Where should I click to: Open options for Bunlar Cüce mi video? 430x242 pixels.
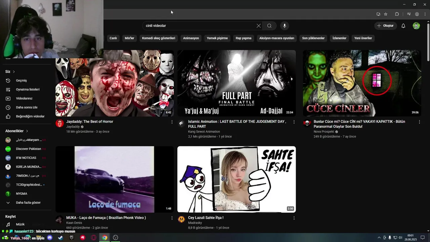tap(419, 122)
